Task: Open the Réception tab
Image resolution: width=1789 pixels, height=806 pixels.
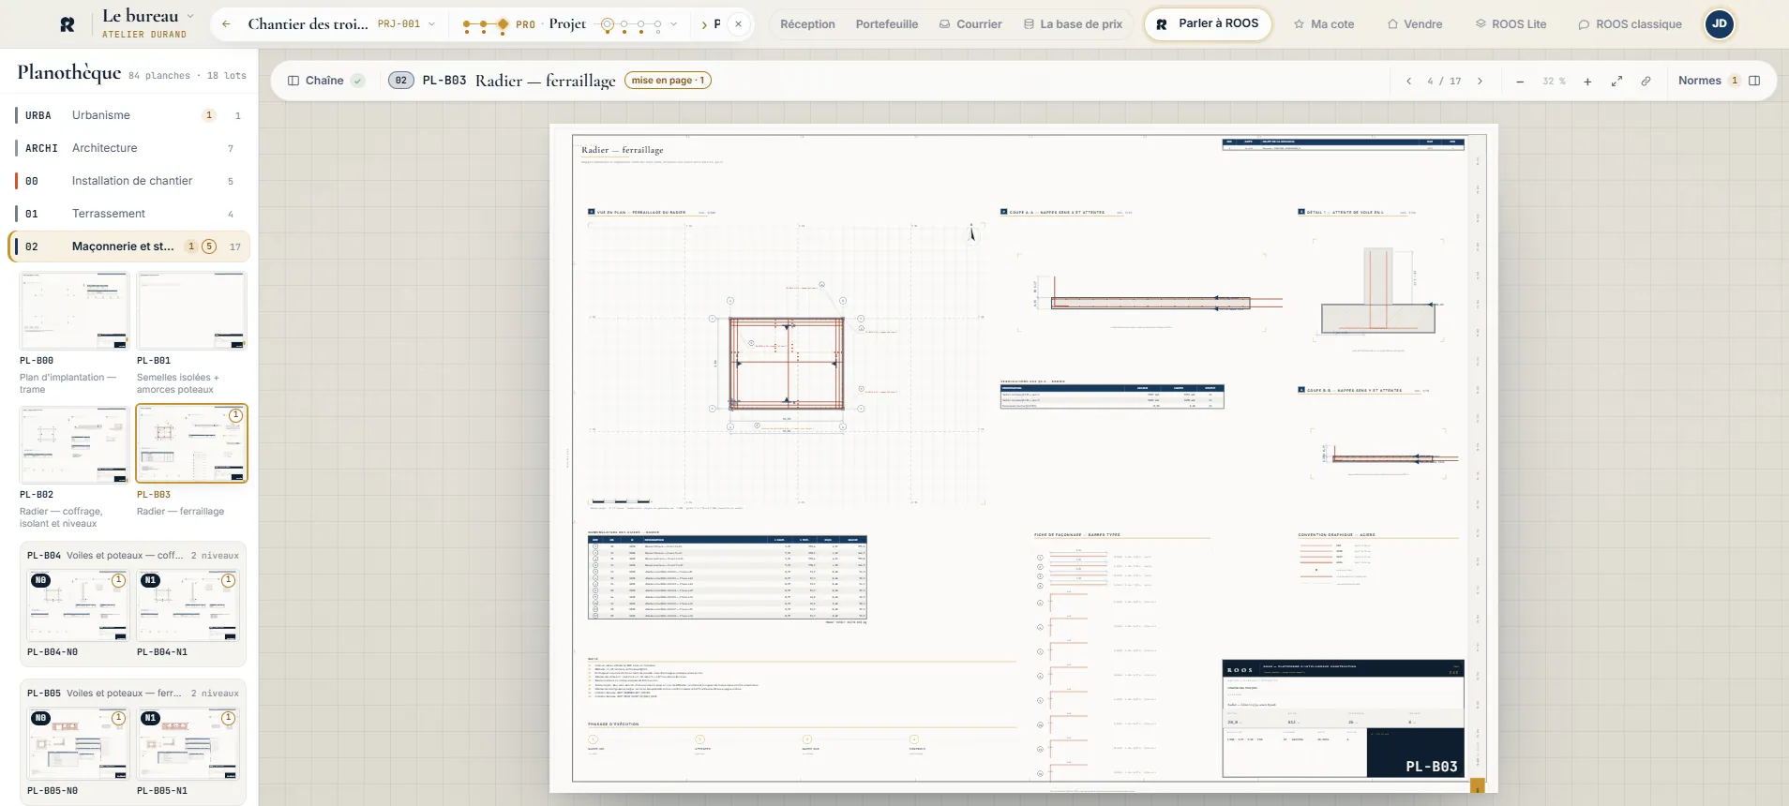Action: (807, 24)
